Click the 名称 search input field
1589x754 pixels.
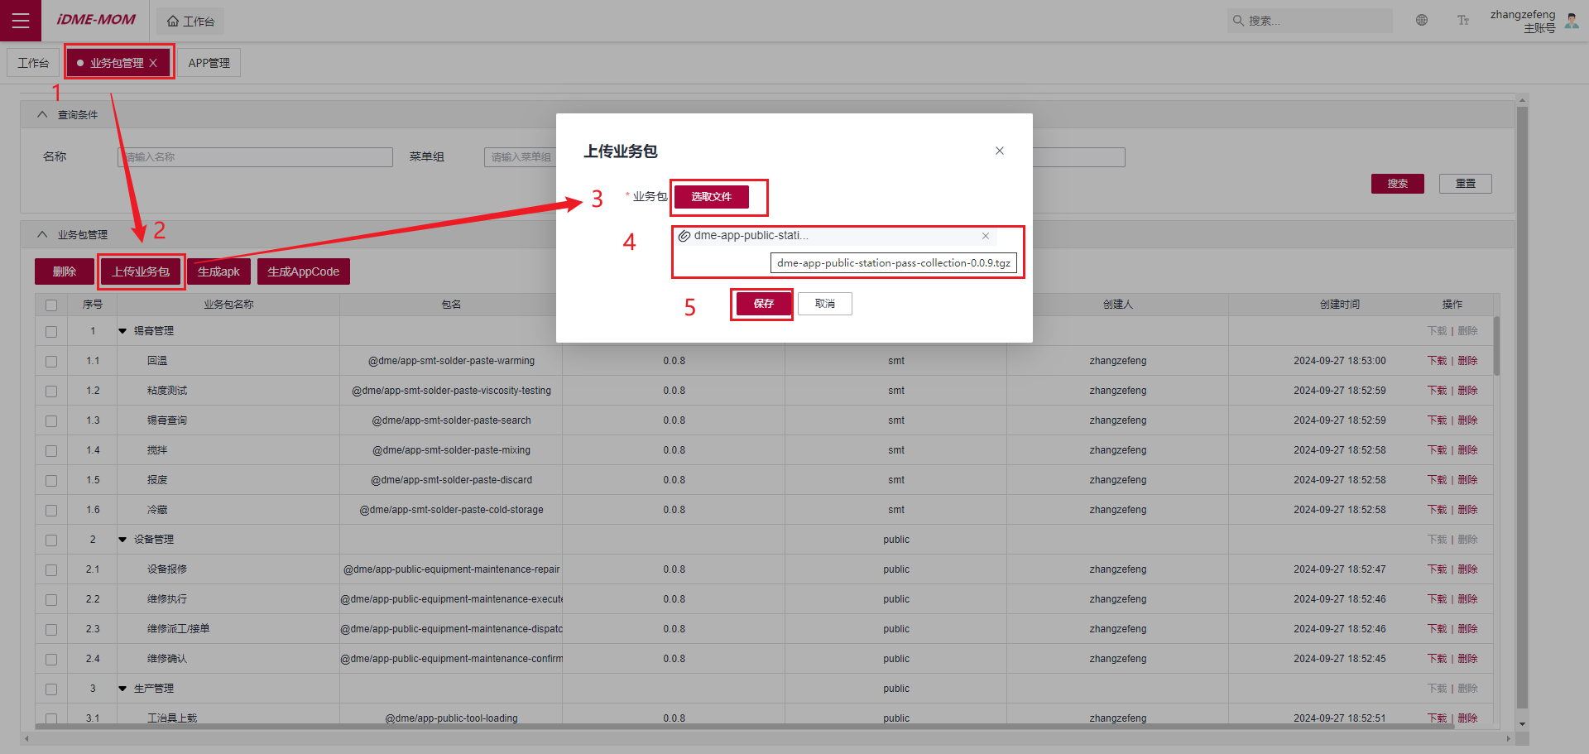[255, 157]
